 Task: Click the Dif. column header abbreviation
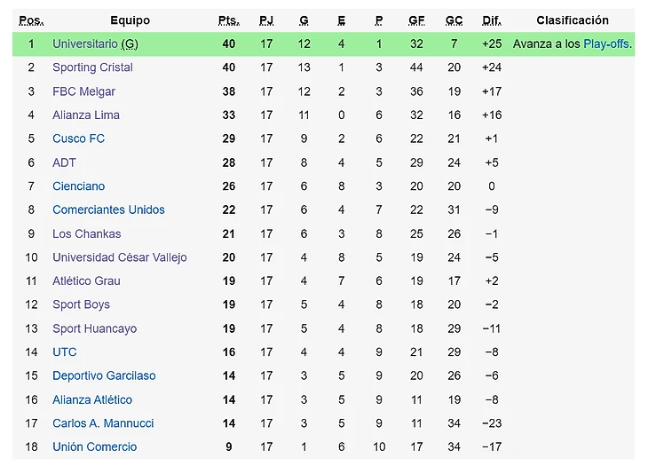click(491, 20)
